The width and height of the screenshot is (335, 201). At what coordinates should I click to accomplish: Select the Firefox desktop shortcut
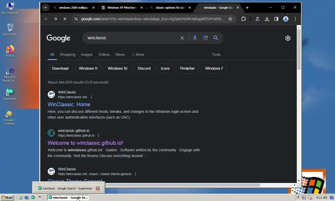tap(10, 51)
